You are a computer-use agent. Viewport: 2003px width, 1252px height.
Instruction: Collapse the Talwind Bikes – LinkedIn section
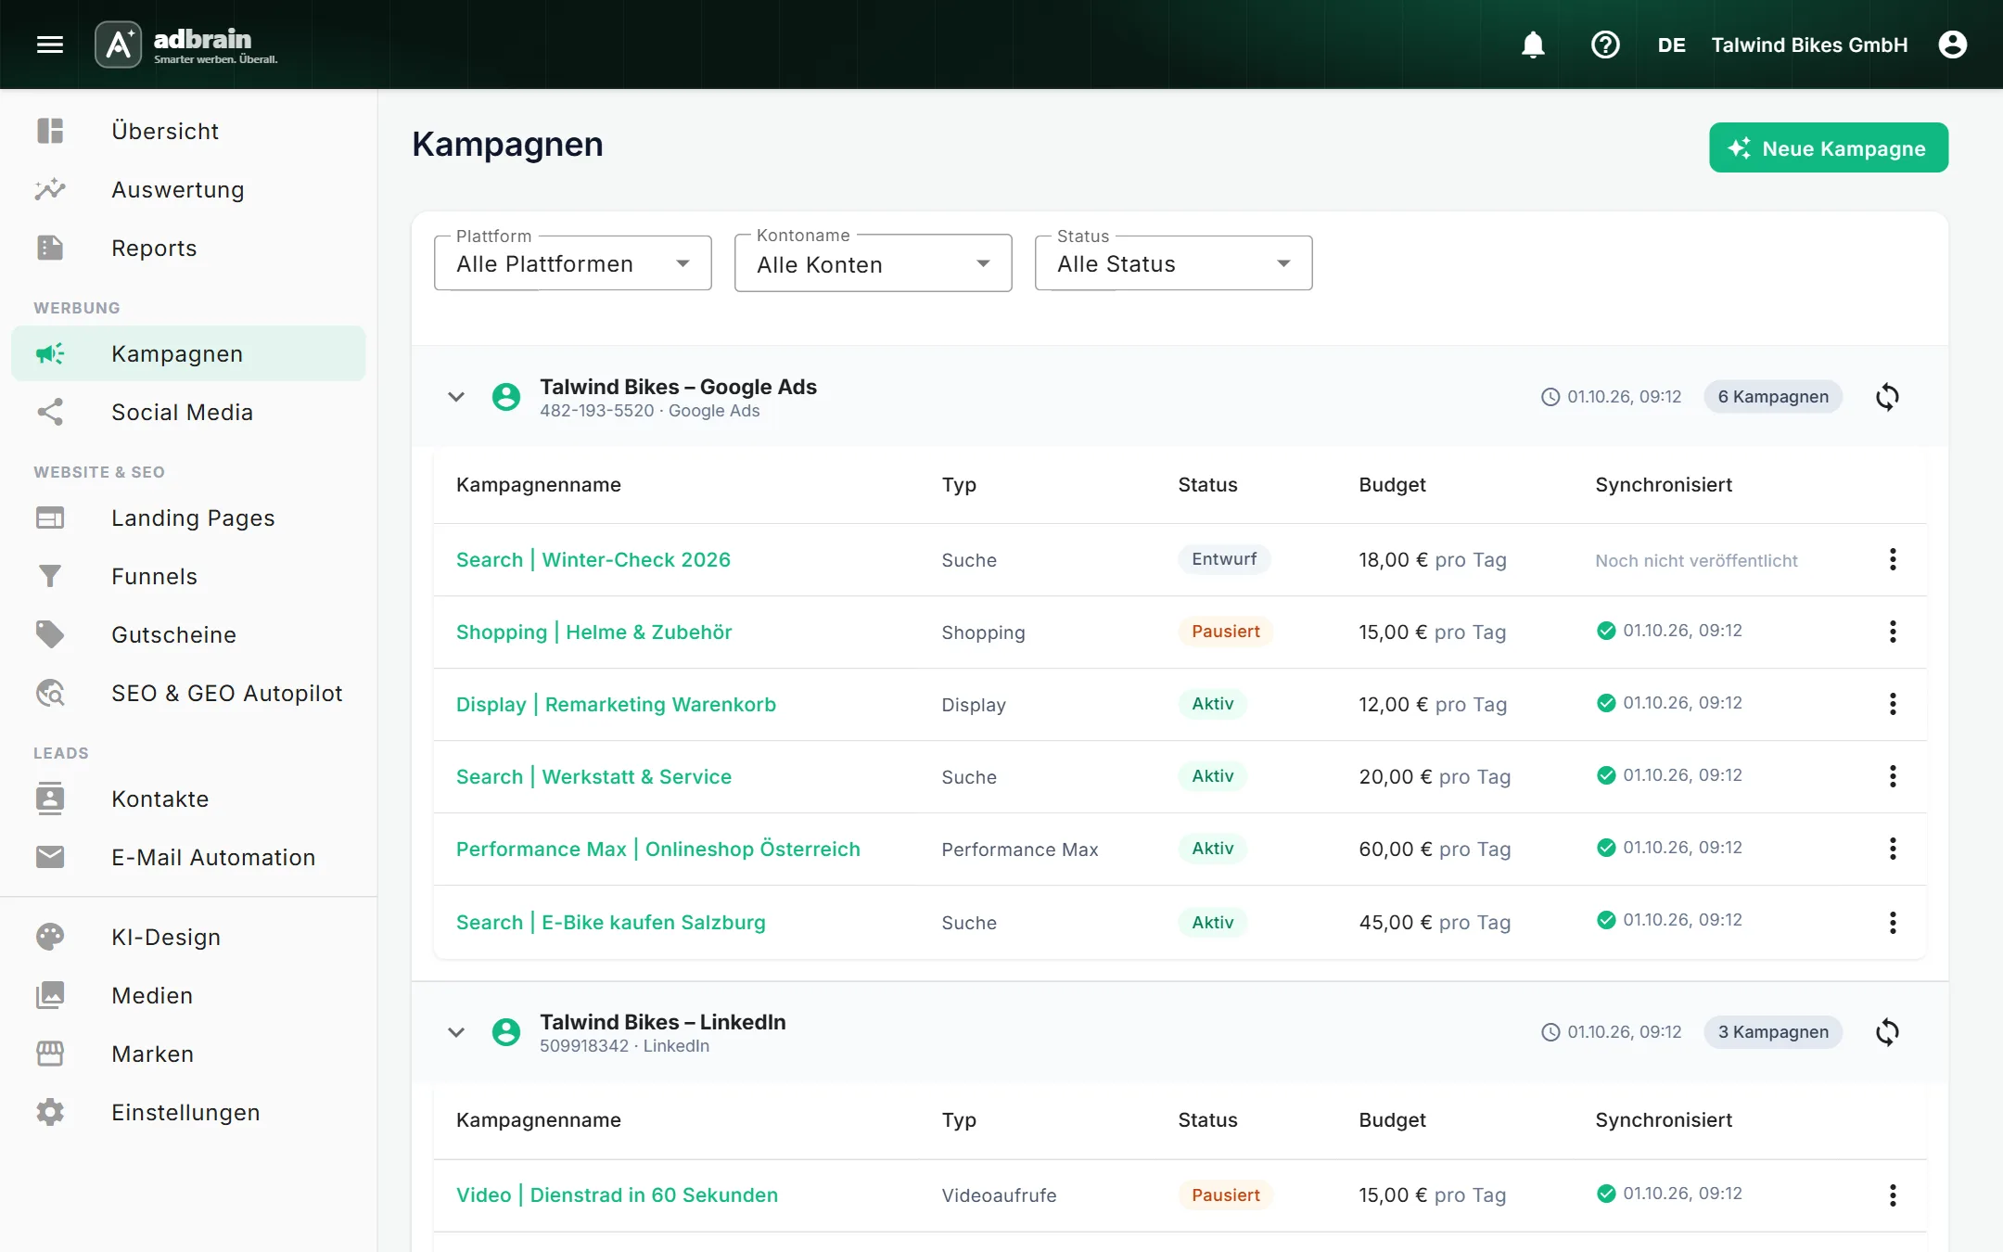click(x=456, y=1032)
